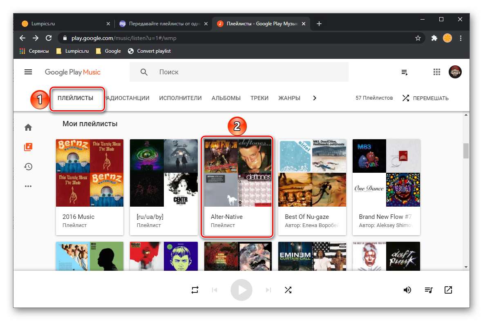Open the Lumpics.ru bookmark
The width and height of the screenshot is (483, 321).
[73, 51]
